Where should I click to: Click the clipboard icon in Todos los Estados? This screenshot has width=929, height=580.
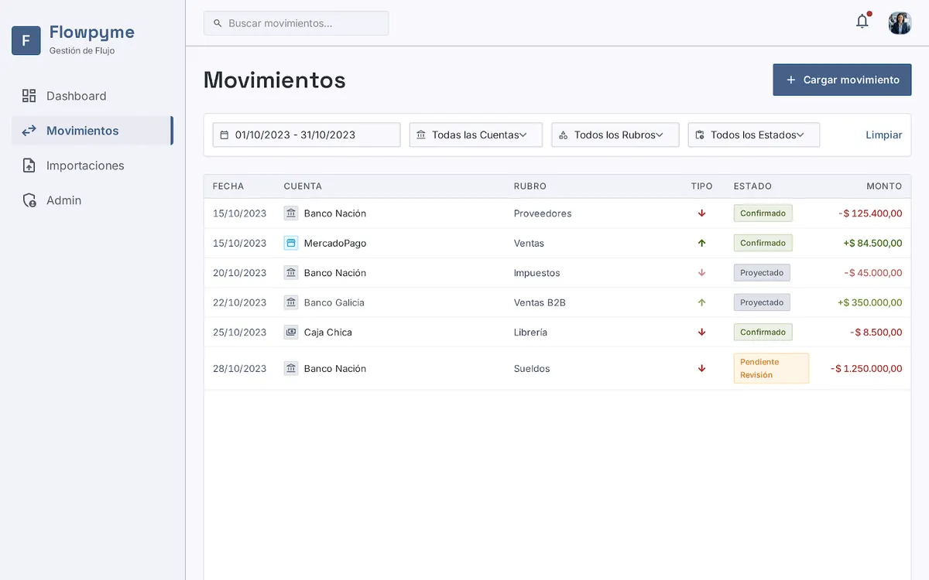700,135
